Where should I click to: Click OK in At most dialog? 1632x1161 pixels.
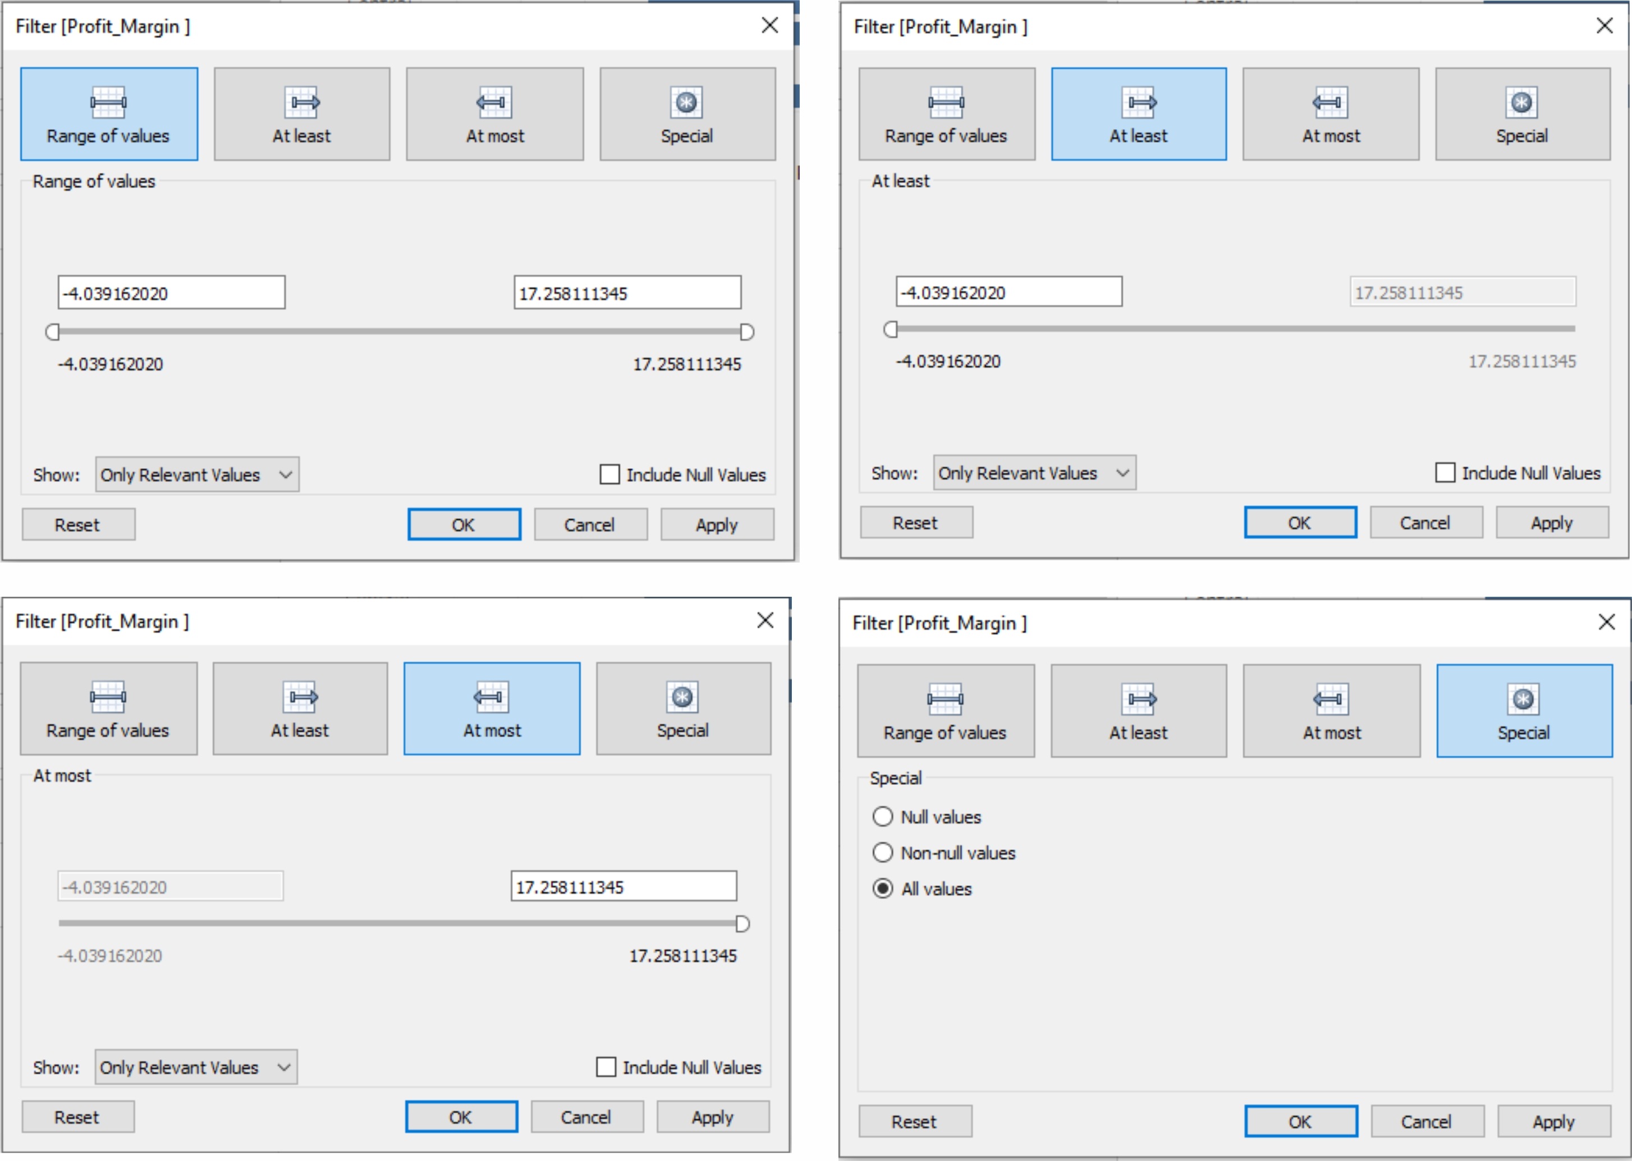461,1117
